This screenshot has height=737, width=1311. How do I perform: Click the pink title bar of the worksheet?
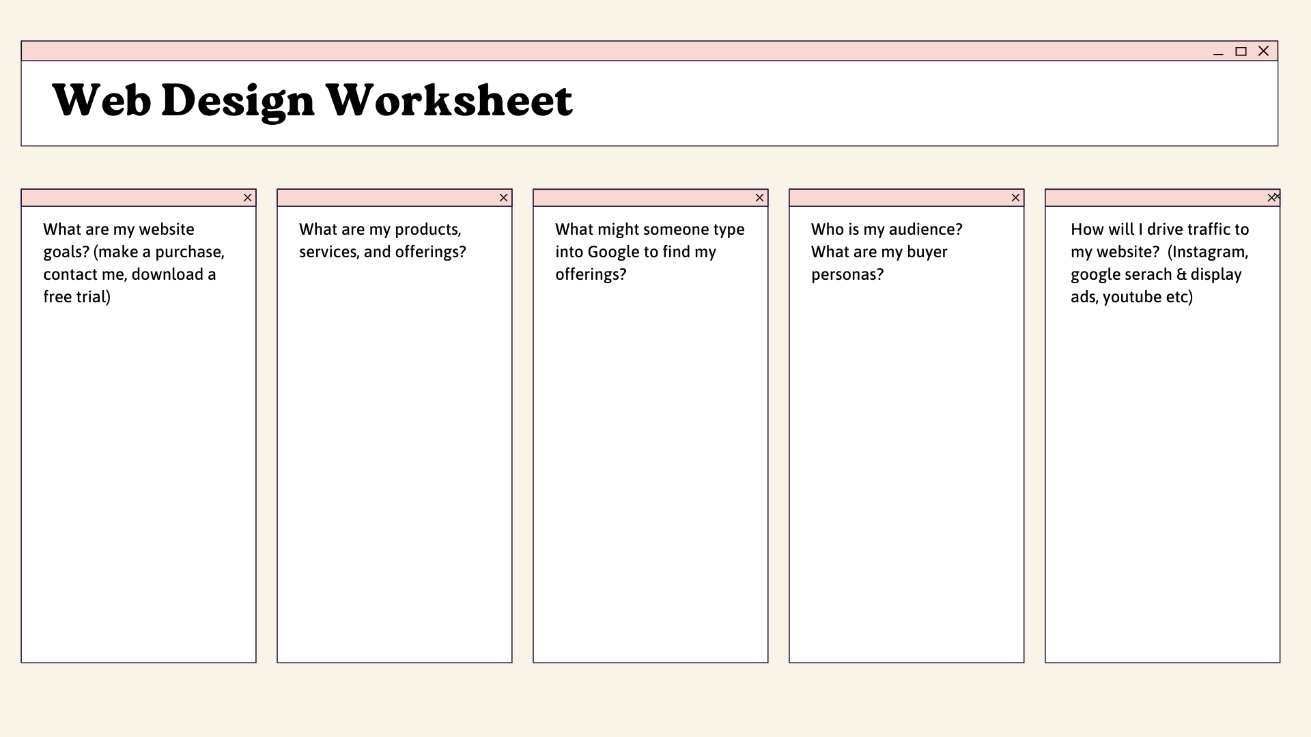[x=615, y=50]
